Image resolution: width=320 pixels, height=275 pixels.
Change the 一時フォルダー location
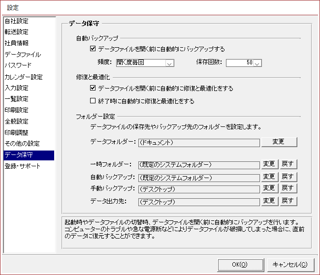coord(269,164)
